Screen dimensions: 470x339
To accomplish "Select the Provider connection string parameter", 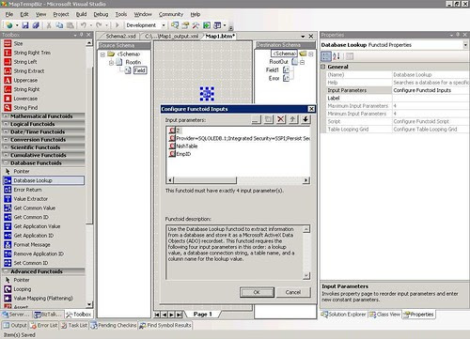I will [240, 138].
